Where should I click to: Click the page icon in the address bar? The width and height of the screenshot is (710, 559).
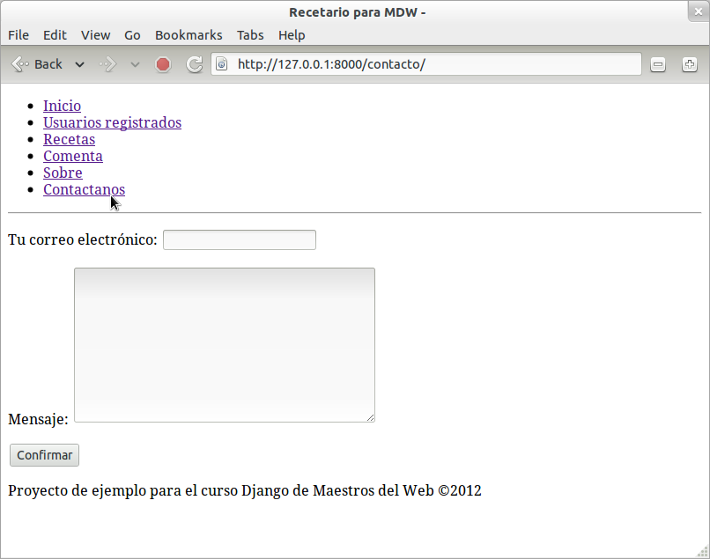(222, 64)
